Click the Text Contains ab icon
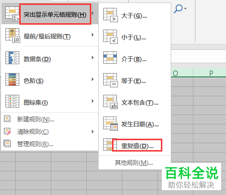This screenshot has width=226, height=195. 111,102
